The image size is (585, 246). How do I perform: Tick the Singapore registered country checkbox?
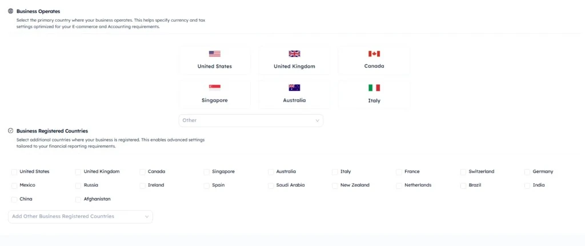pos(207,172)
